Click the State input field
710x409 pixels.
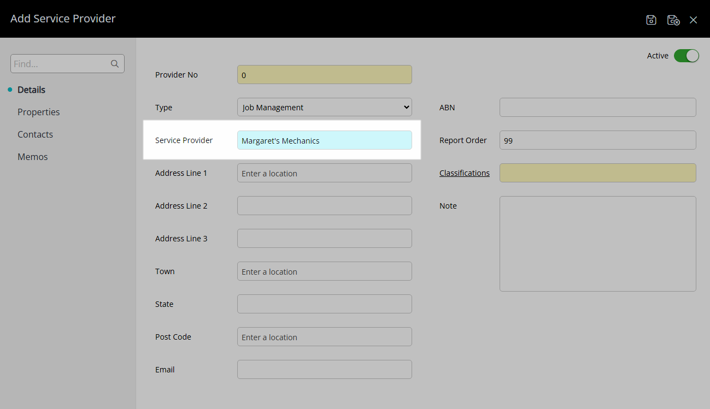pyautogui.click(x=325, y=304)
